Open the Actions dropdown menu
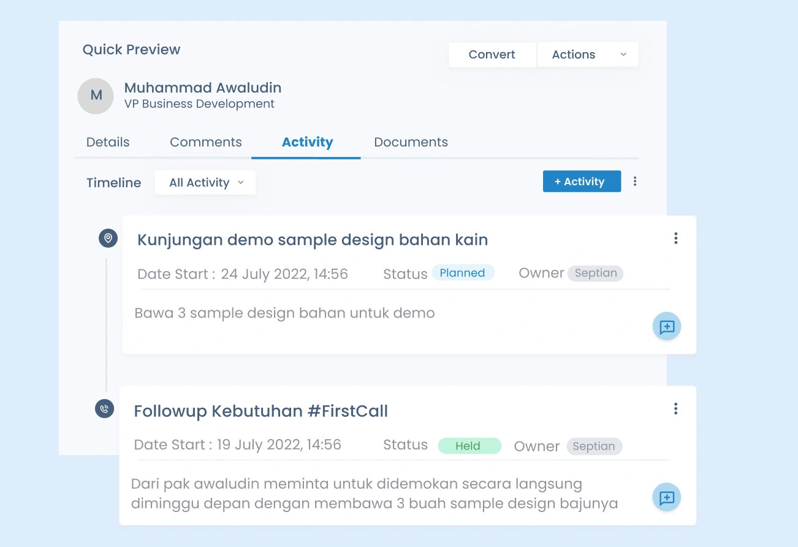Screen dimensions: 798x547 (588, 55)
